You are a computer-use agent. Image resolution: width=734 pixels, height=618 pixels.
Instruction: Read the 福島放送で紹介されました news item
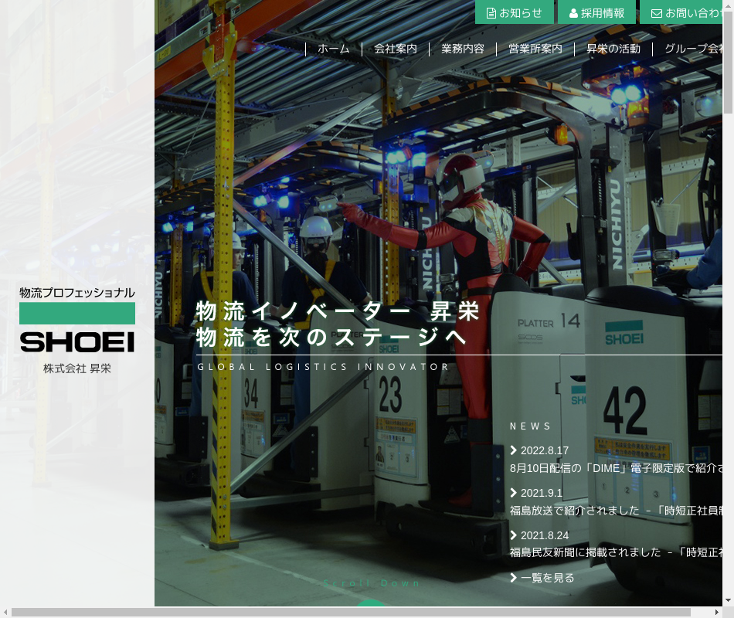616,510
